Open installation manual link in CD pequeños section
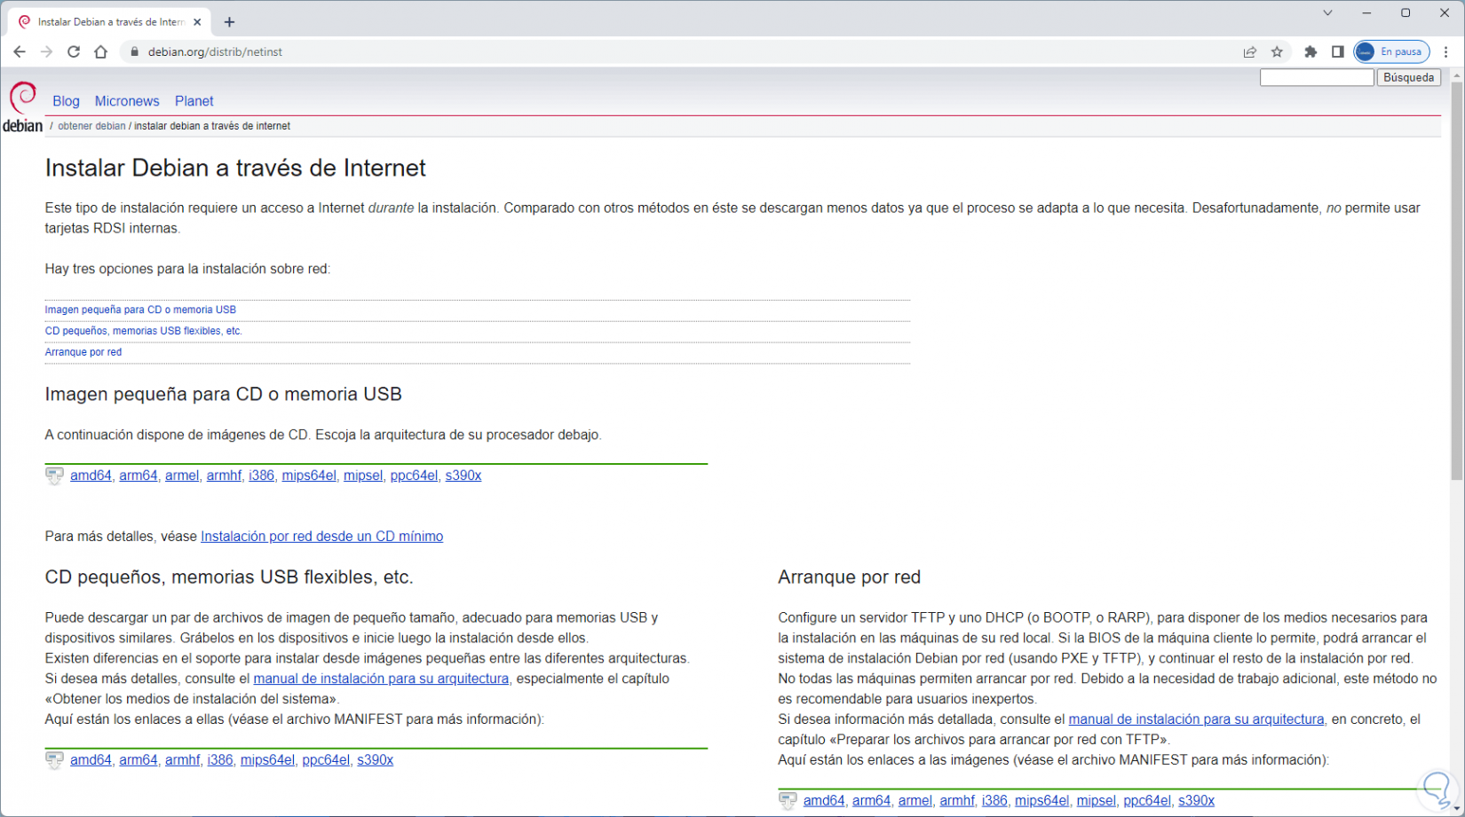This screenshot has height=817, width=1465. point(381,679)
